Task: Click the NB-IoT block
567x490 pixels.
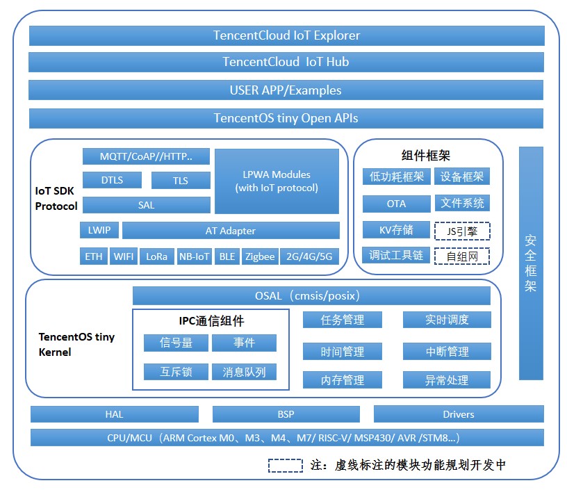Action: pos(194,256)
